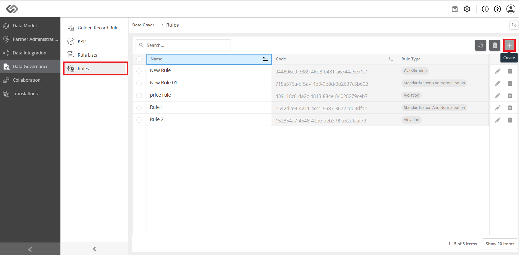
Task: Edit the Rule1 row
Action: click(498, 108)
